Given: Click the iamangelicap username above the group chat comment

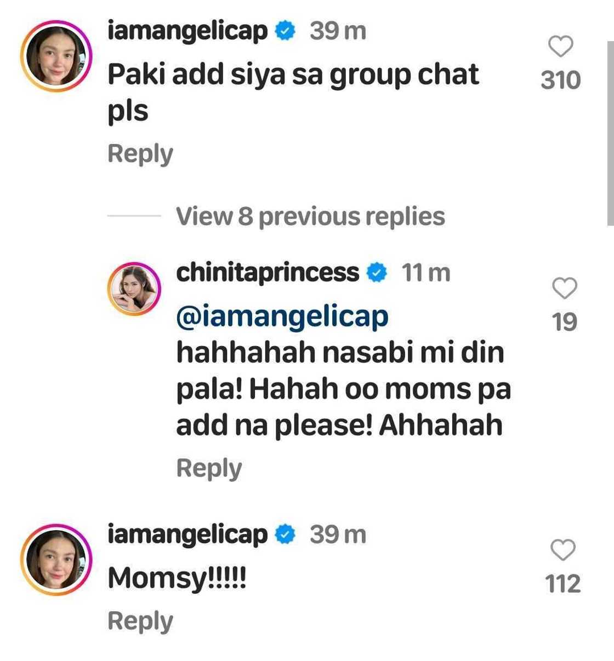Looking at the screenshot, I should point(187,31).
